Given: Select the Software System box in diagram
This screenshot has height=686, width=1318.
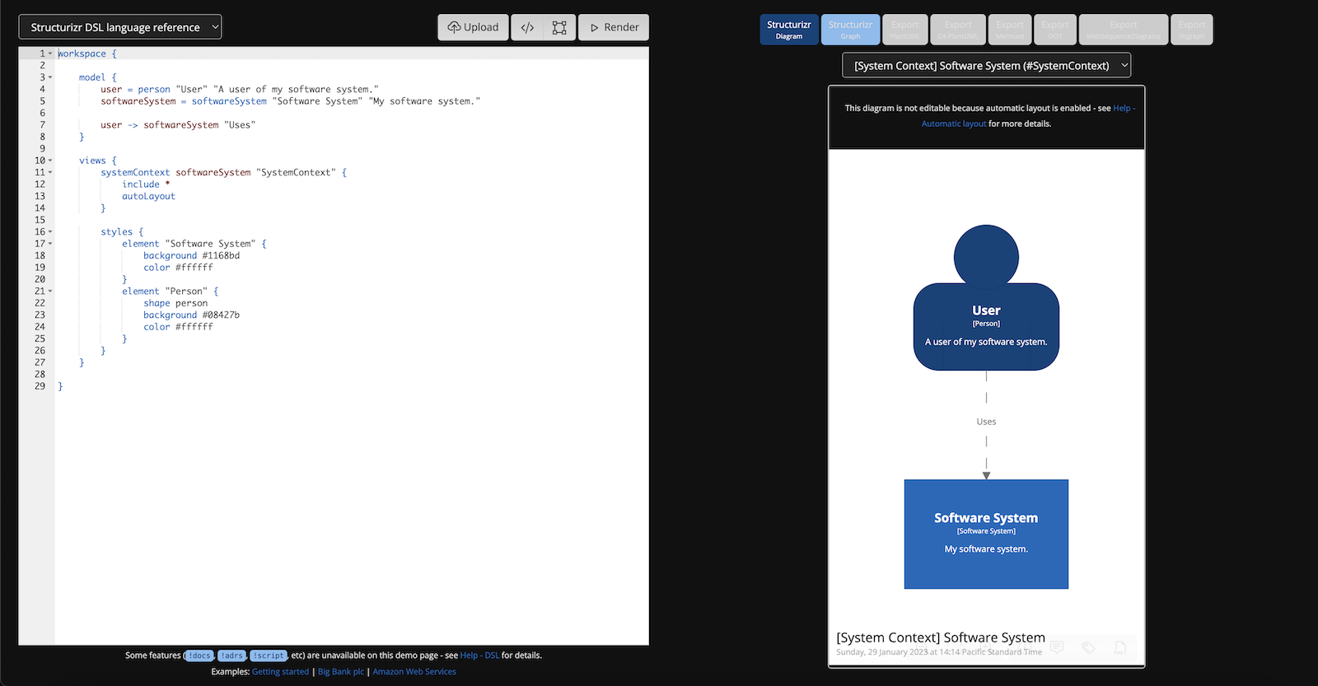Looking at the screenshot, I should click(986, 534).
